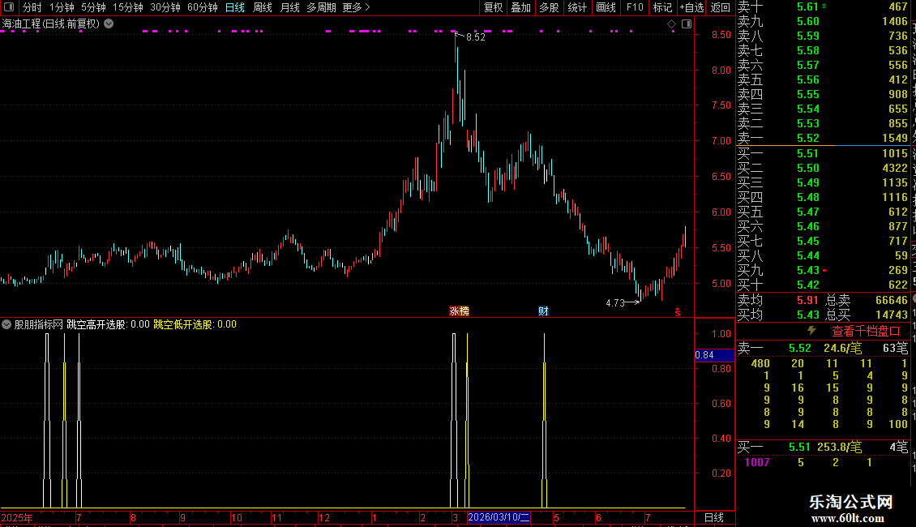This screenshot has height=527, width=916.
Task: Select the 日线 tab at the top
Action: tap(235, 7)
